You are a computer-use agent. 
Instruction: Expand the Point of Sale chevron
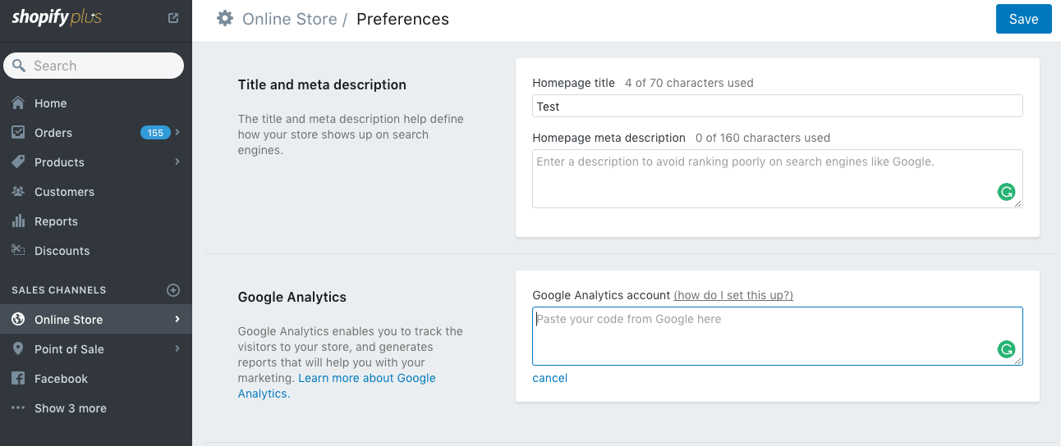(177, 348)
